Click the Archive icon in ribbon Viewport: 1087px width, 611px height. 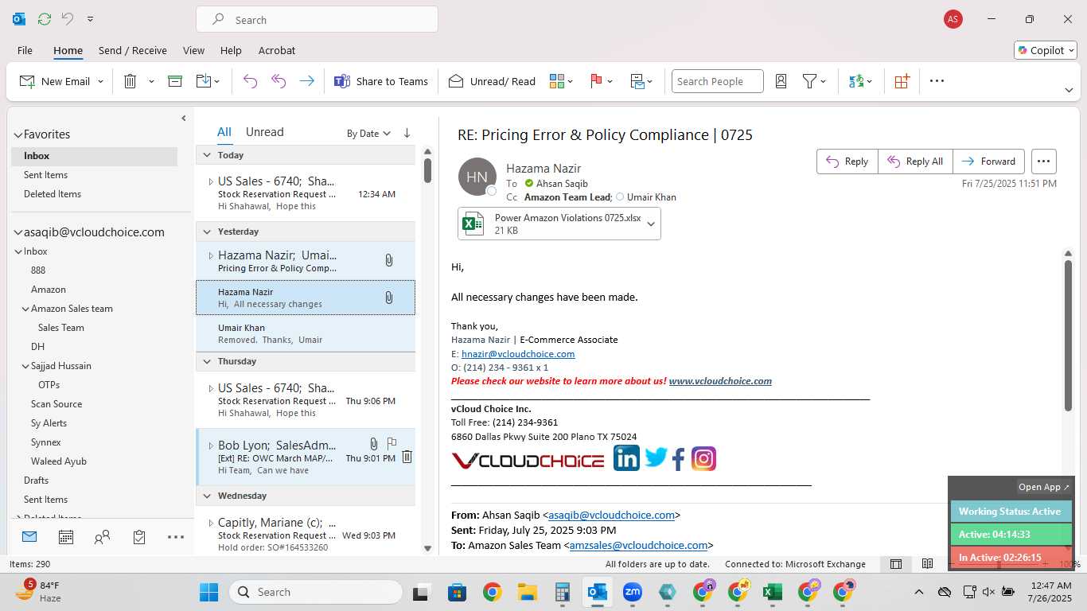(175, 81)
